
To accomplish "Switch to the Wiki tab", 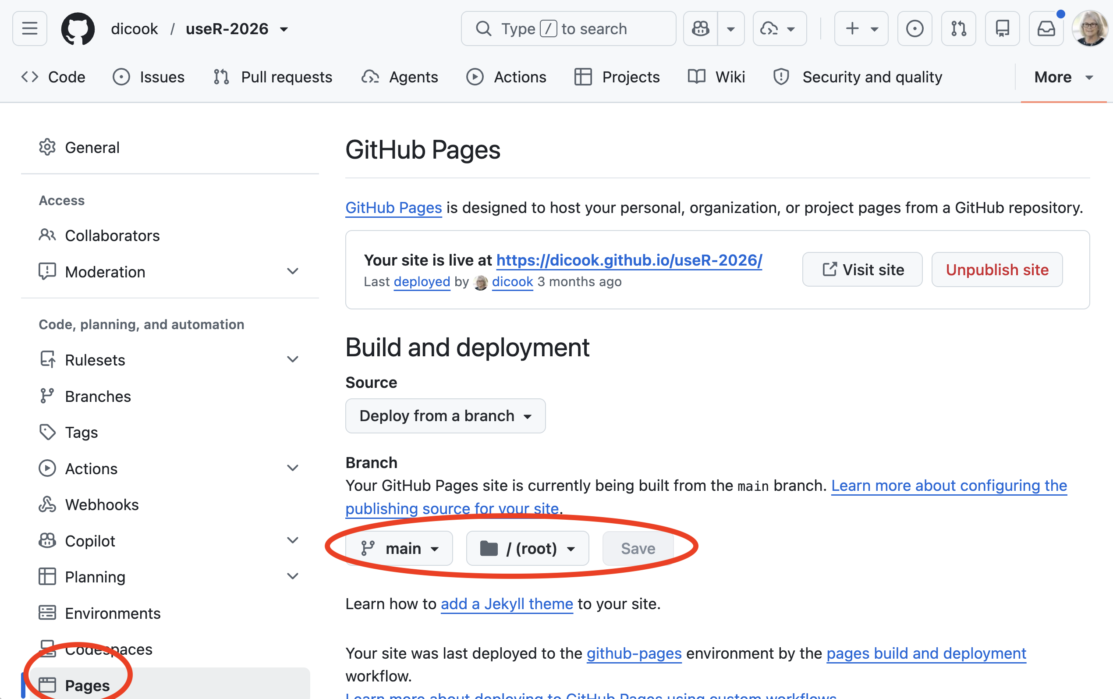I will pos(716,77).
